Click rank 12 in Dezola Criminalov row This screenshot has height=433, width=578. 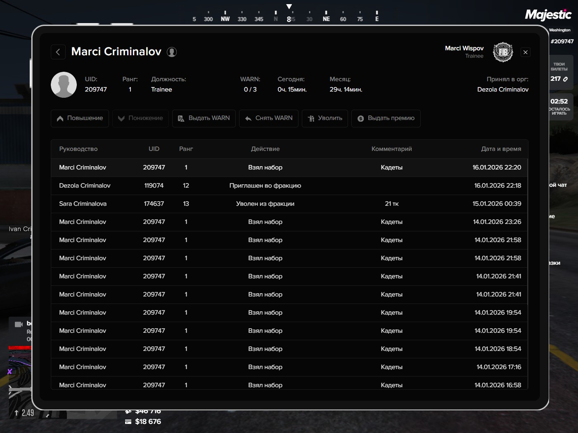(186, 186)
